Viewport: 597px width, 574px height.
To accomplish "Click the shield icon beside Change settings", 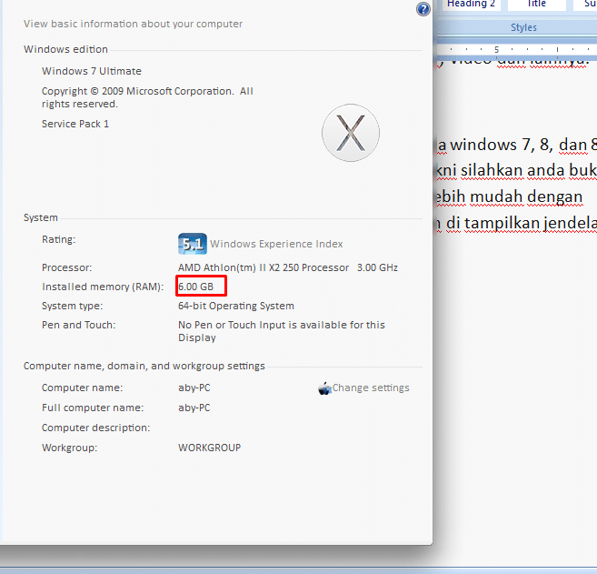I will (324, 388).
